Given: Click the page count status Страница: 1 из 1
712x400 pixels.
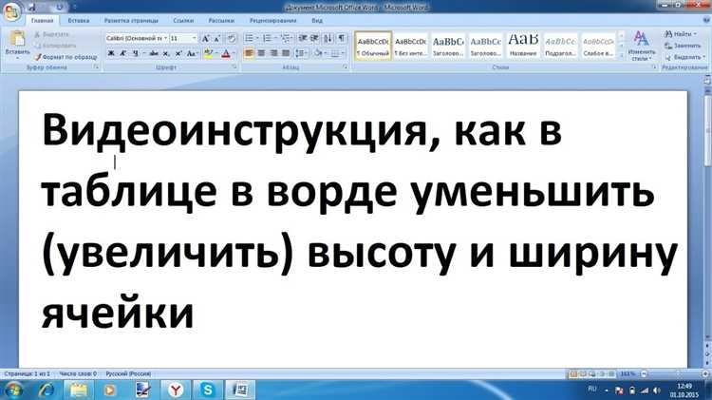Looking at the screenshot, I should (27, 373).
